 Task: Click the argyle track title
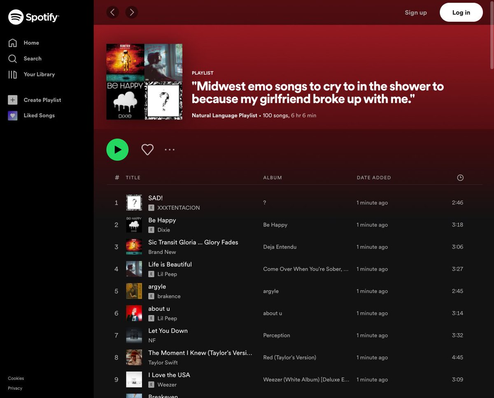point(157,287)
